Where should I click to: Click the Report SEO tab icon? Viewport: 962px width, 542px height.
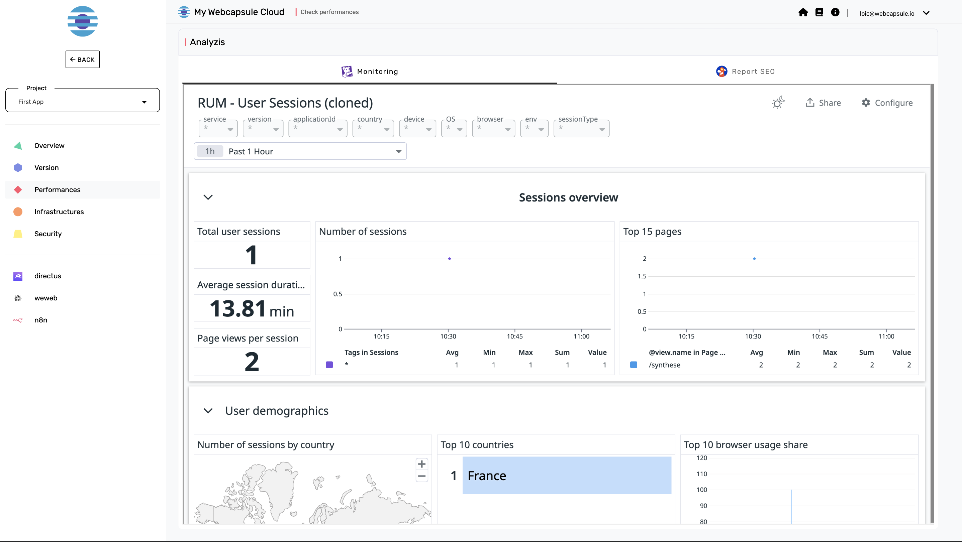click(721, 71)
